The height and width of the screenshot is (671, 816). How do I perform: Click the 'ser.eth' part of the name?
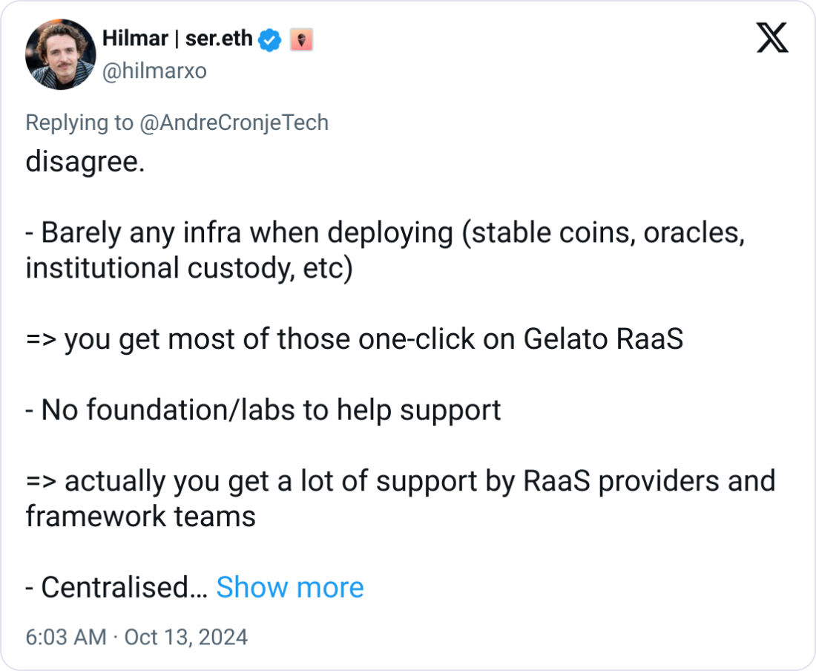click(x=219, y=39)
